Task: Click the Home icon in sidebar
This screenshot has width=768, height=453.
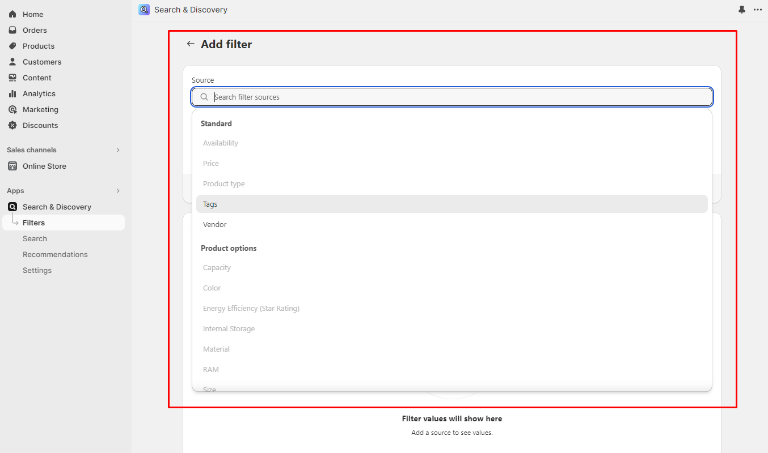Action: pyautogui.click(x=12, y=14)
